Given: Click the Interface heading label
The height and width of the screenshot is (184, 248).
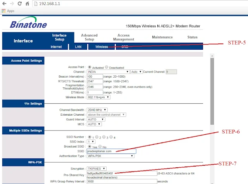Looking at the screenshot, I should coord(23,41).
